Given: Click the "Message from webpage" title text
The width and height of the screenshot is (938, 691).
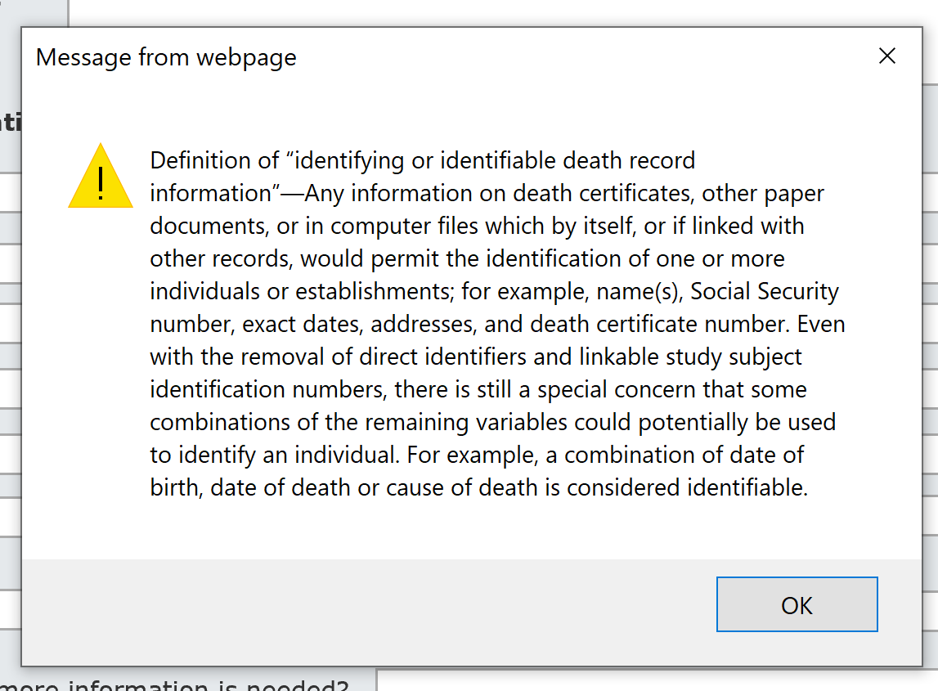Looking at the screenshot, I should tap(166, 57).
